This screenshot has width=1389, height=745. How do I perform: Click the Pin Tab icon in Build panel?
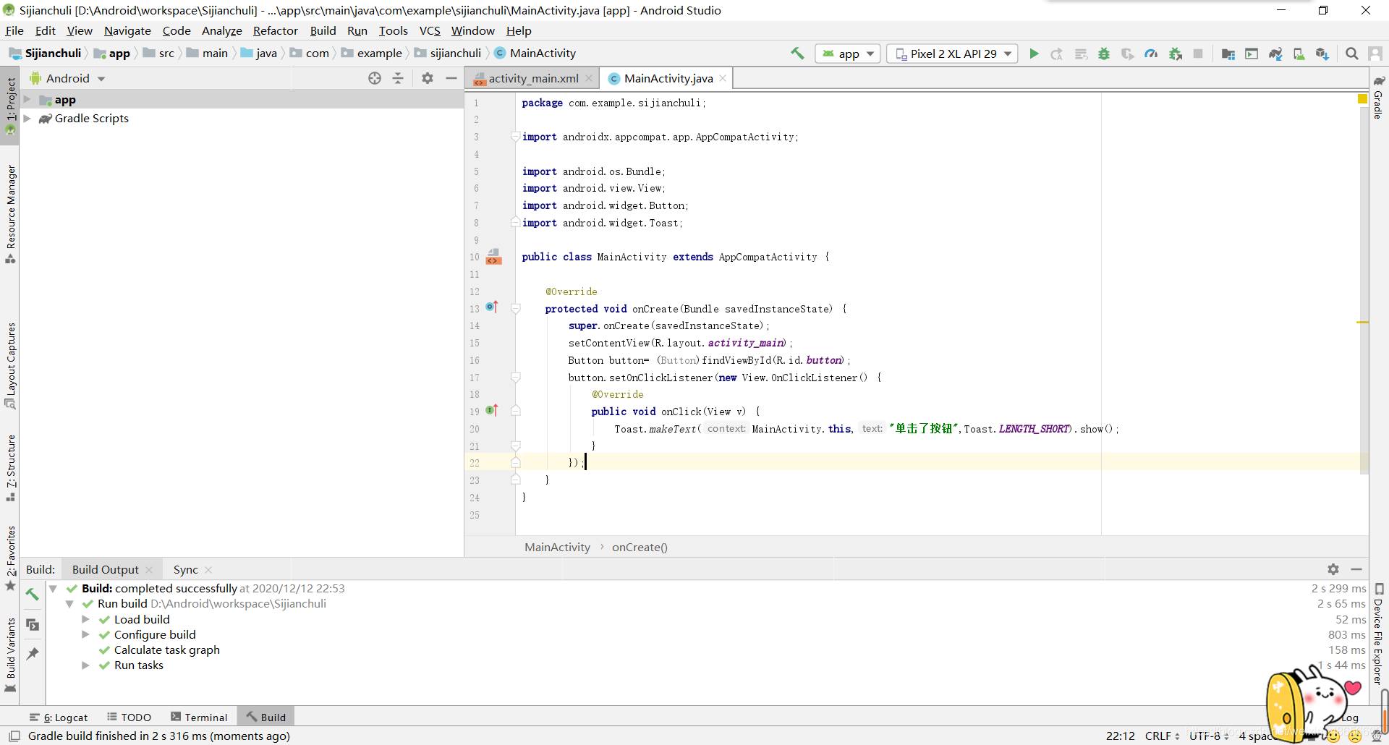33,653
